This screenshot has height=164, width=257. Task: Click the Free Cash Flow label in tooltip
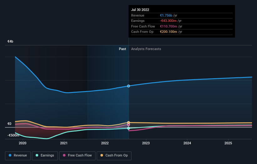click(143, 26)
